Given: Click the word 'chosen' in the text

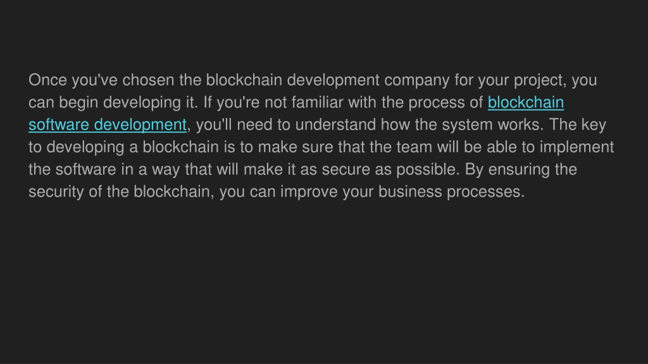Looking at the screenshot, I should coord(148,80).
